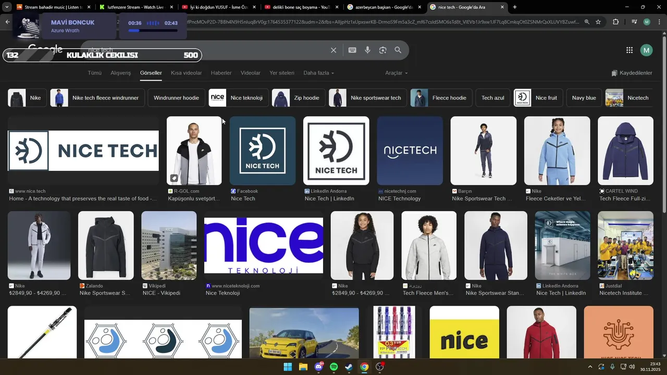
Task: Select the Nike sportswear tech chip
Action: 367,98
